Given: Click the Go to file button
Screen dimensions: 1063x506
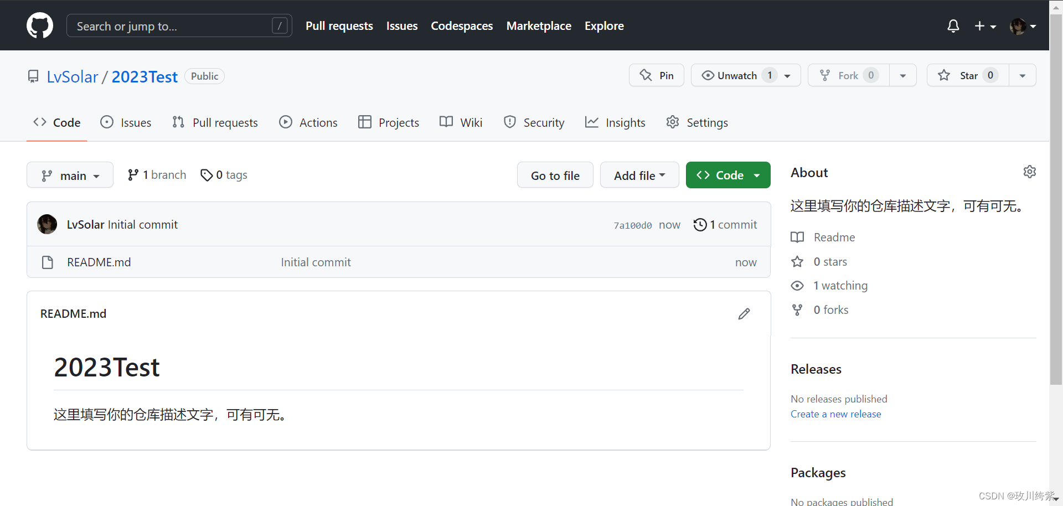Looking at the screenshot, I should tap(555, 175).
